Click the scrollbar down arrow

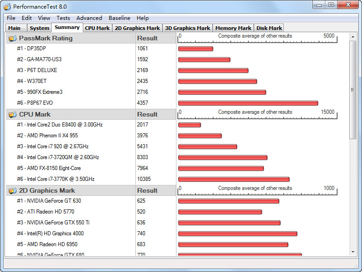(353, 252)
